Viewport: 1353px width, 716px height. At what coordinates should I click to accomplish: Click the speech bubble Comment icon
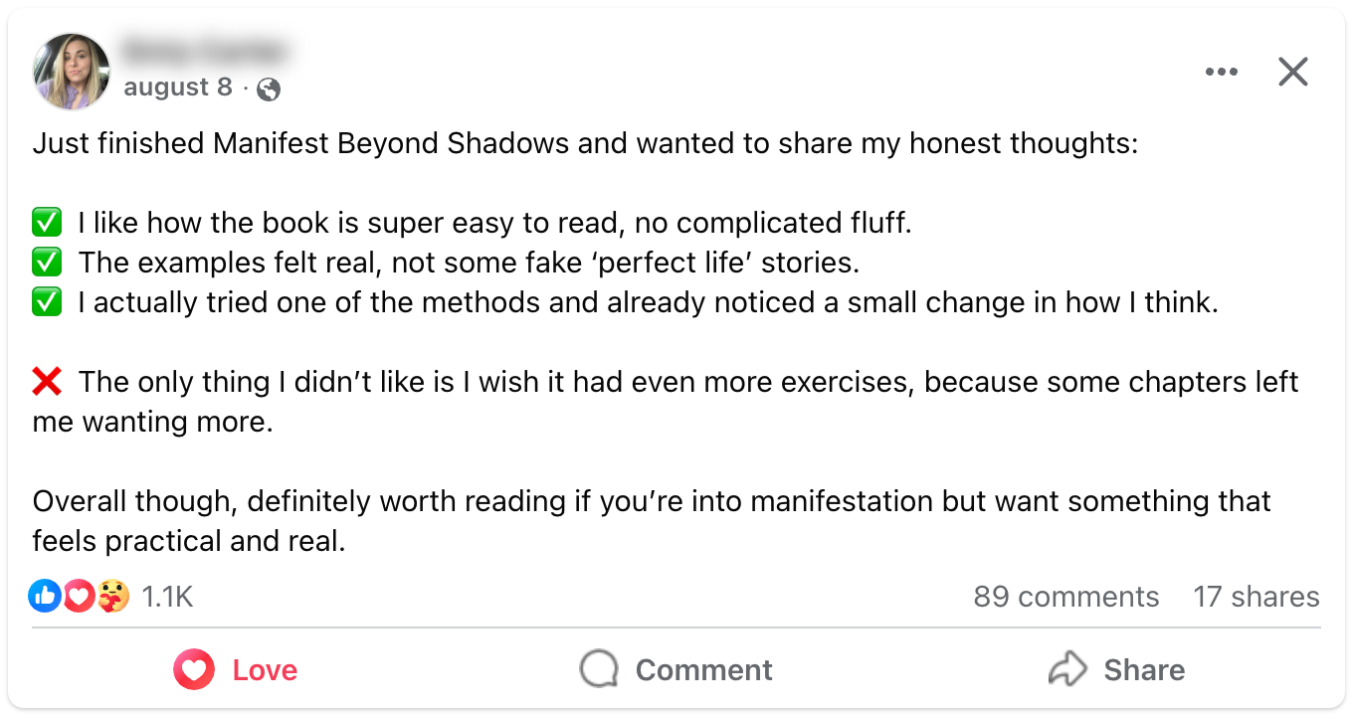(x=597, y=669)
